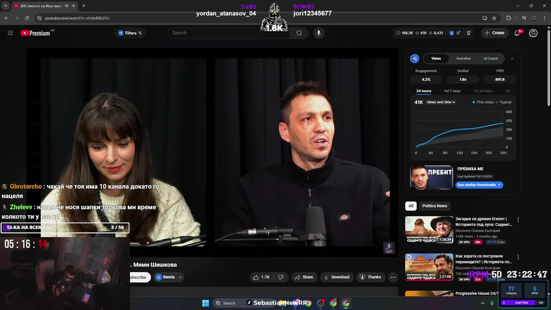Select the 1st 7 days range tab
This screenshot has width=551, height=310.
(x=452, y=91)
